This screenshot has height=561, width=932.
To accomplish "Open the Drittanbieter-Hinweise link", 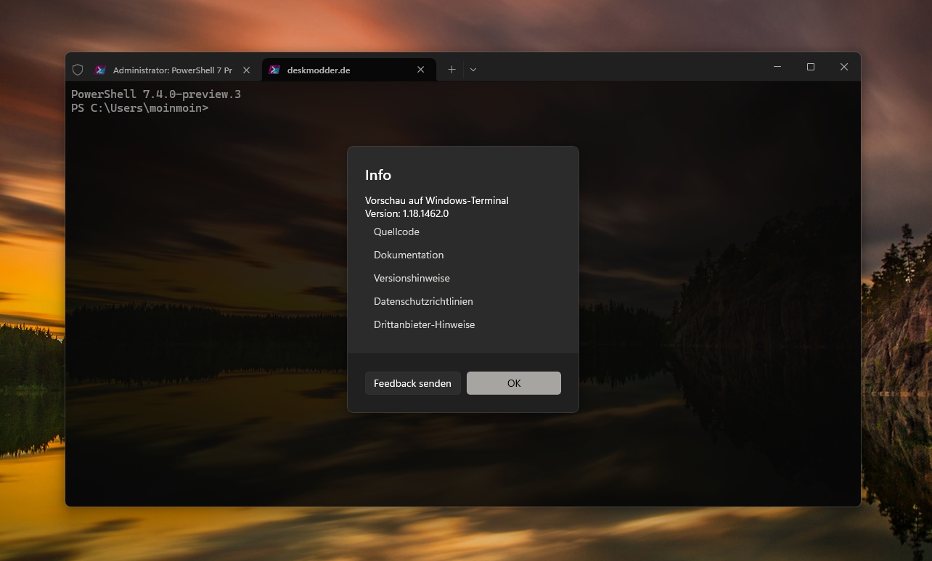I will pyautogui.click(x=424, y=324).
